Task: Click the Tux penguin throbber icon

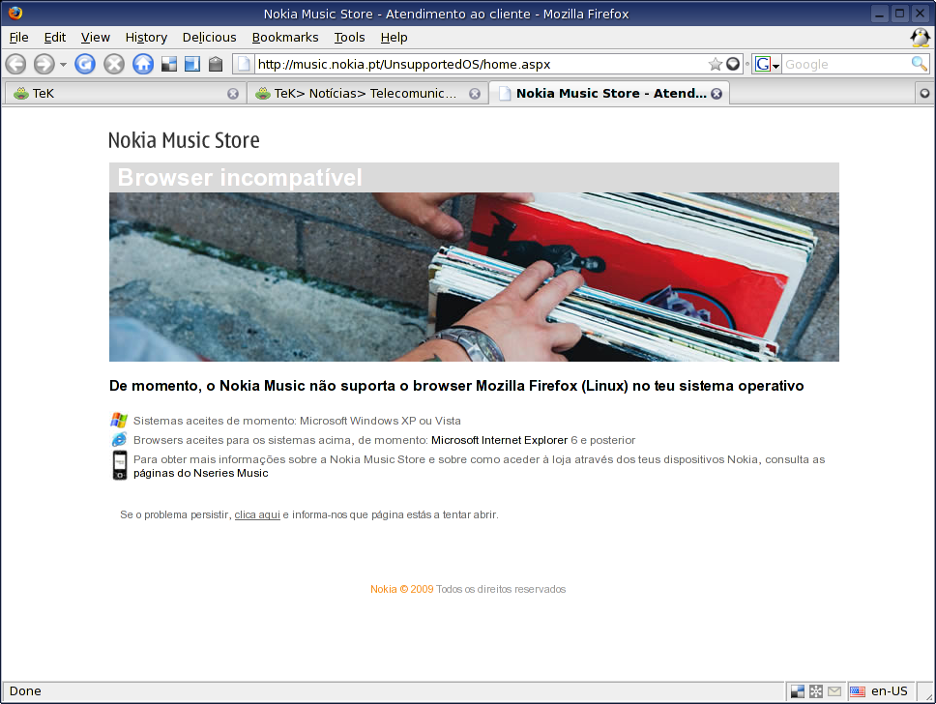Action: (x=920, y=38)
